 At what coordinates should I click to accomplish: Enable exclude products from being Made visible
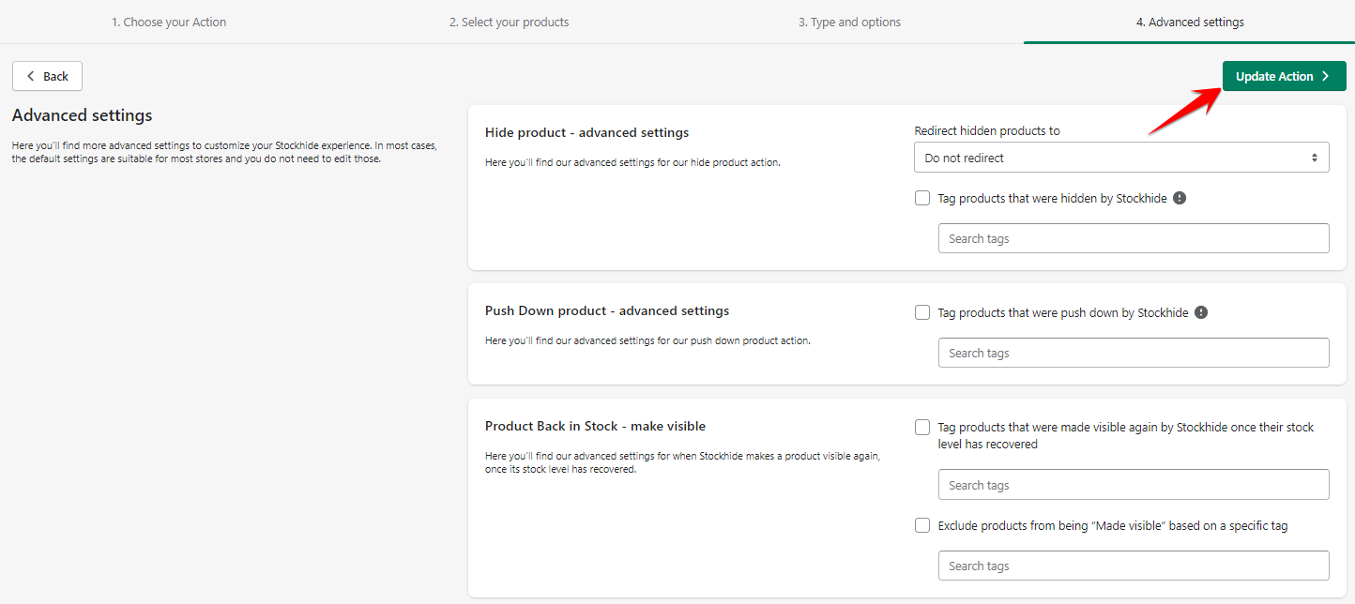[x=922, y=525]
